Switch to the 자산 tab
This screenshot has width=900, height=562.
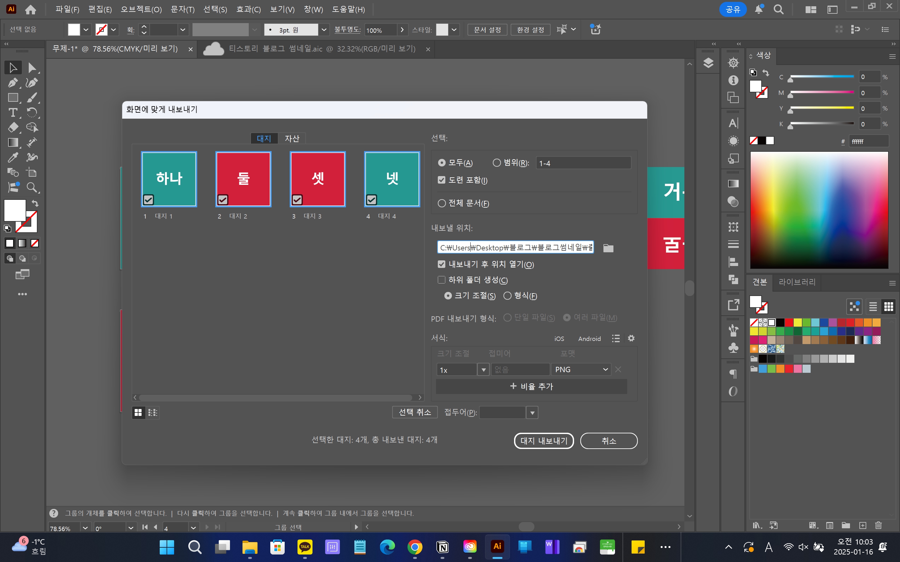click(x=292, y=139)
